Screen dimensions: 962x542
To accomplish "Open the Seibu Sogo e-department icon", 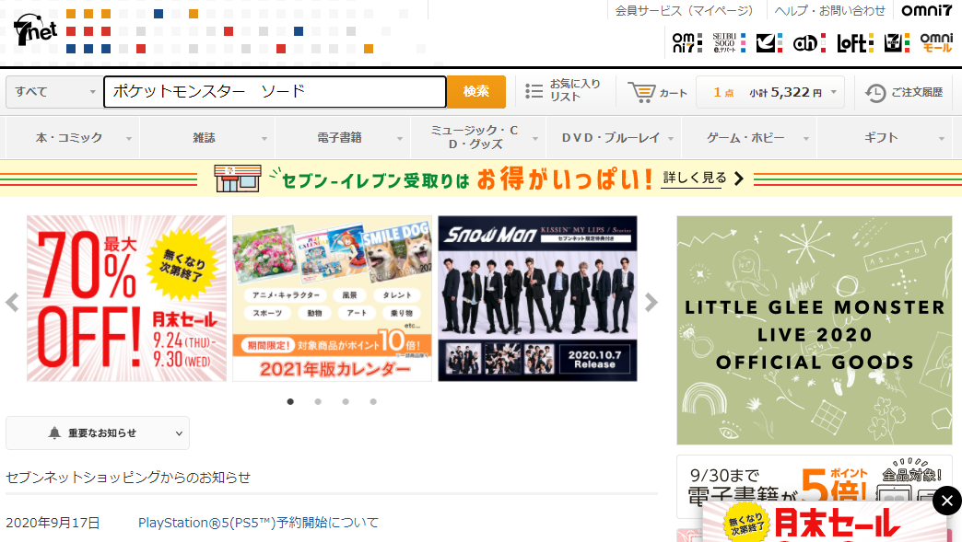I will 730,43.
